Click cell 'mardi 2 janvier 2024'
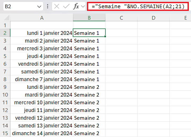This screenshot has height=137, width=191. coord(42,41)
